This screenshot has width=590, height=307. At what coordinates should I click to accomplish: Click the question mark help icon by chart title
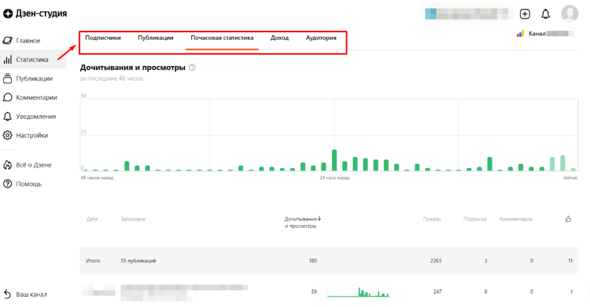tap(192, 67)
